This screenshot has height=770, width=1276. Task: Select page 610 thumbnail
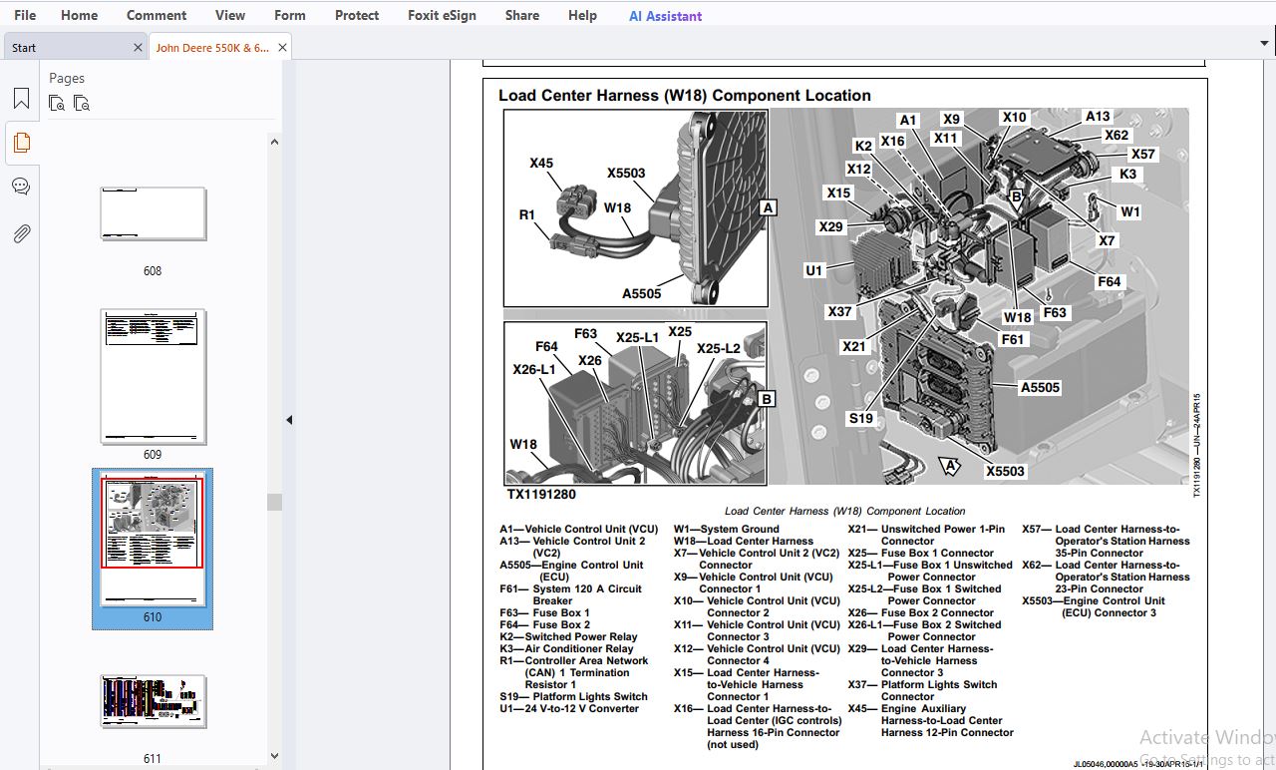[153, 539]
